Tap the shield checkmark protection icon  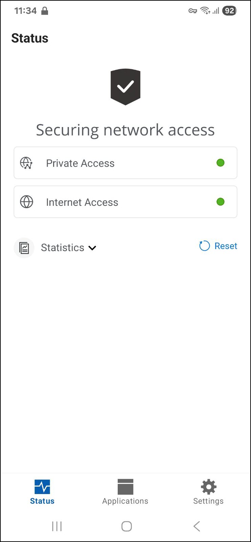[x=125, y=87]
